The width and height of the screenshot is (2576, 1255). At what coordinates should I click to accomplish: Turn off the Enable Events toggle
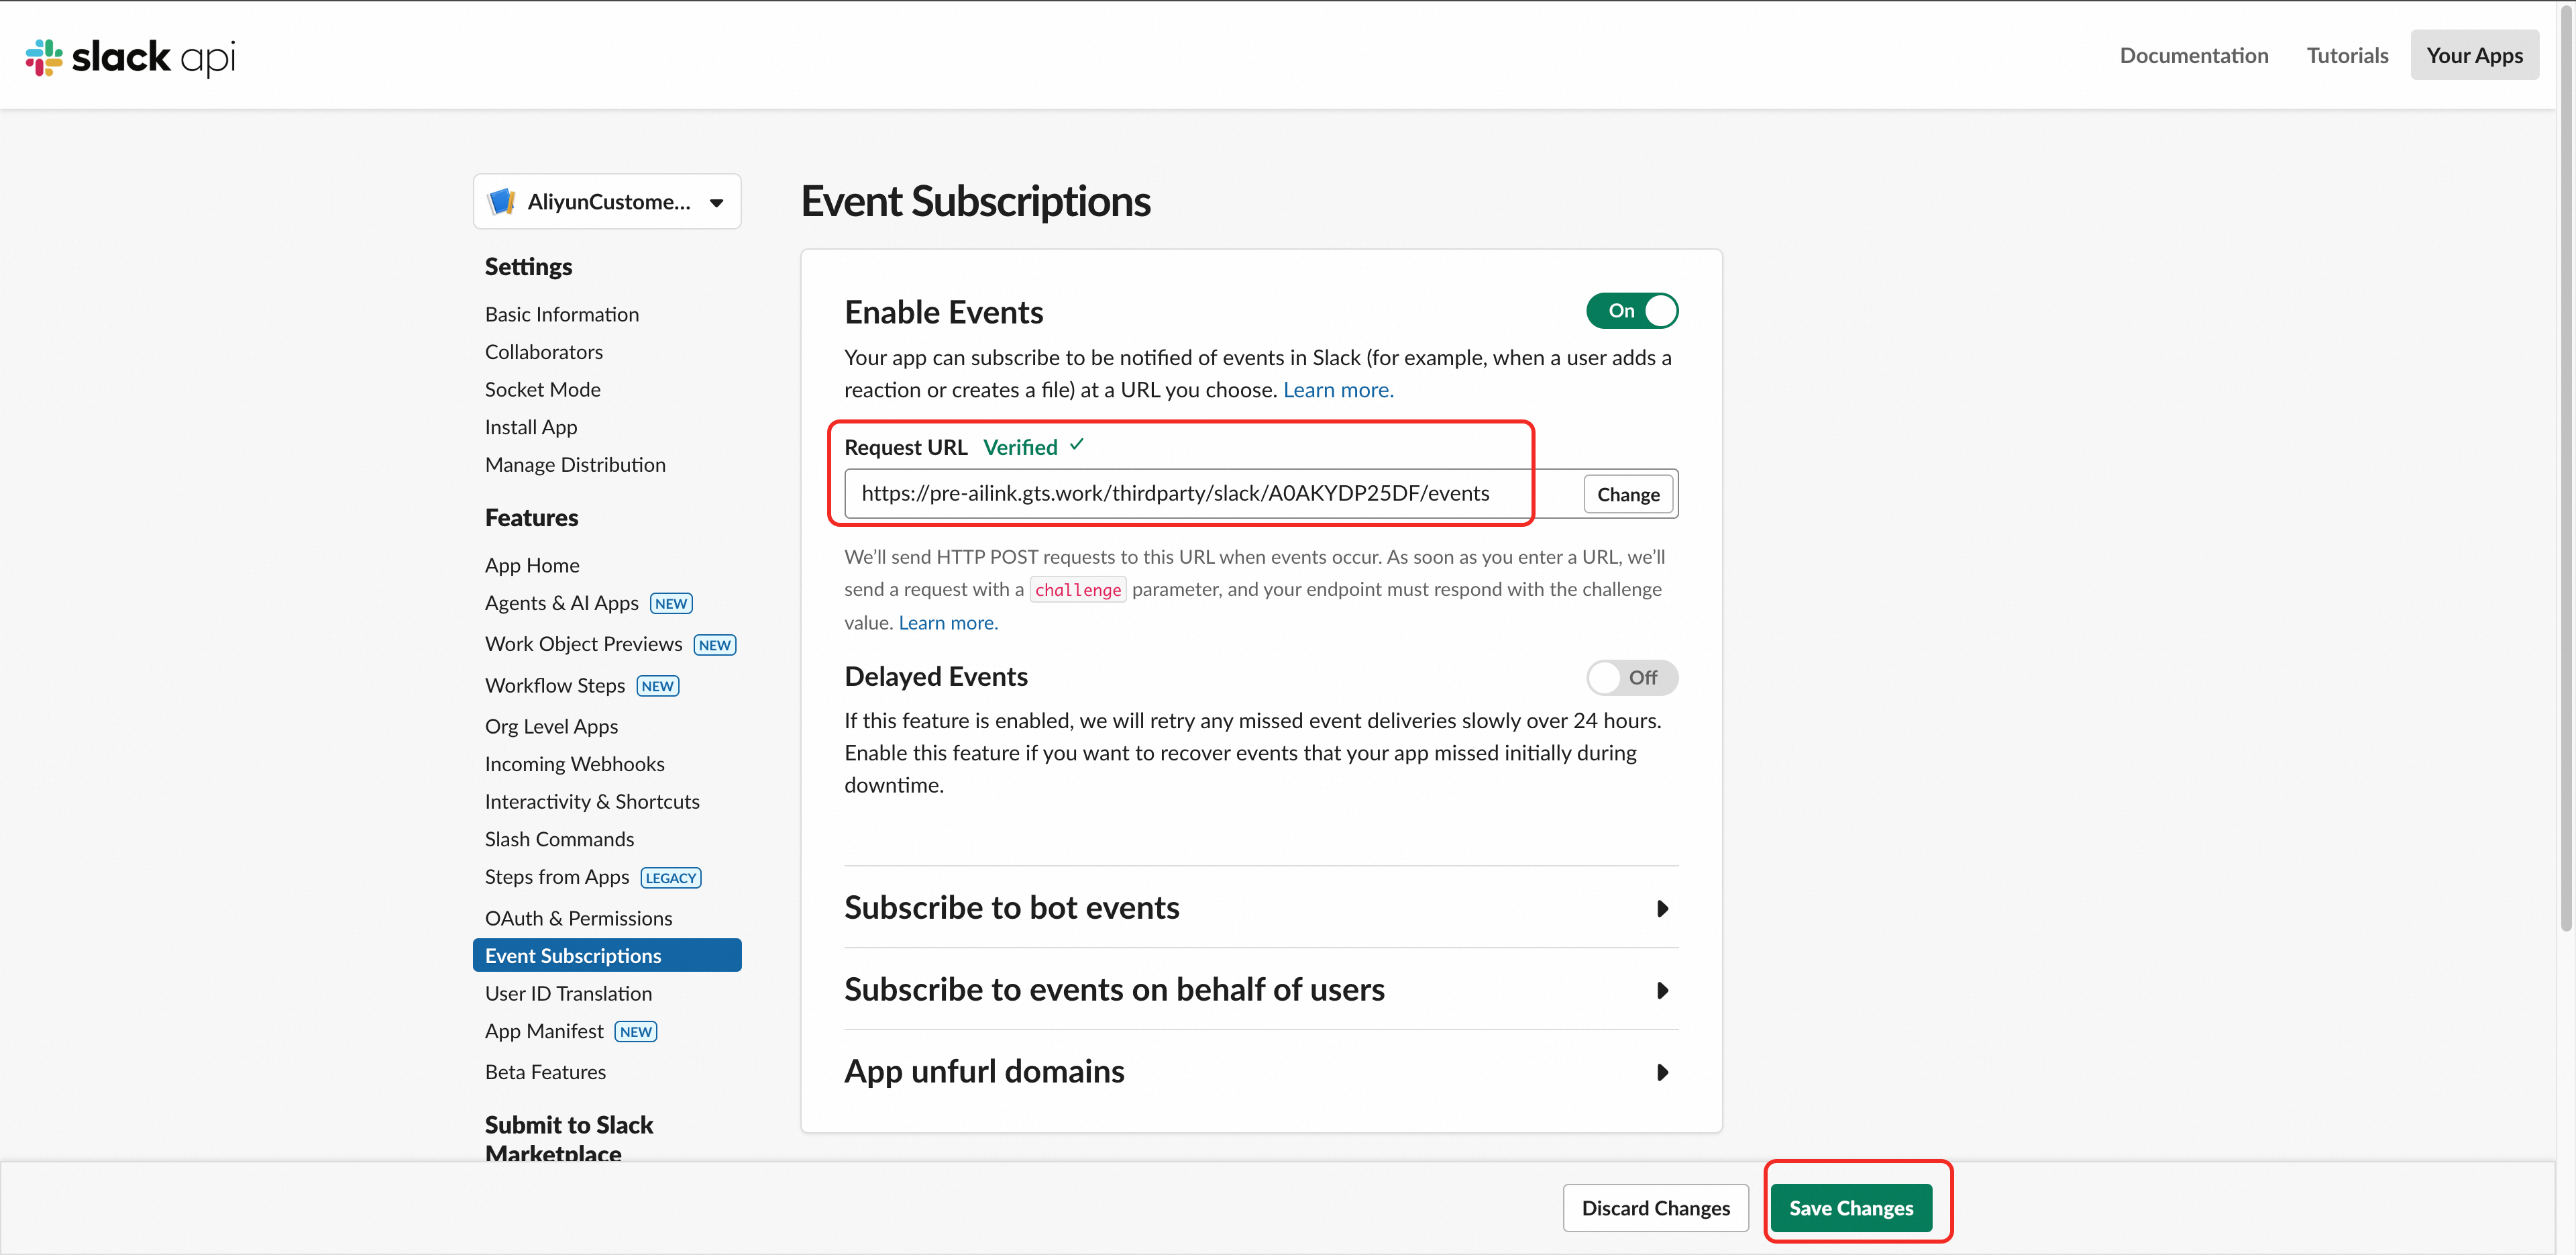point(1631,311)
